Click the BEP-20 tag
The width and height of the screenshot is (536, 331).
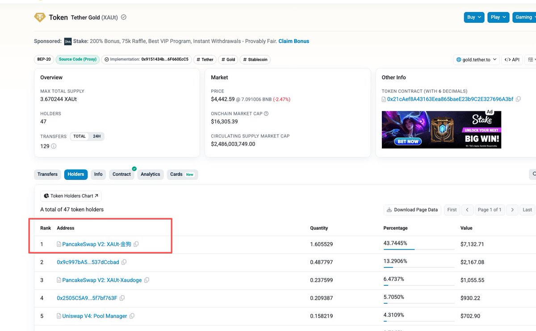click(x=44, y=59)
